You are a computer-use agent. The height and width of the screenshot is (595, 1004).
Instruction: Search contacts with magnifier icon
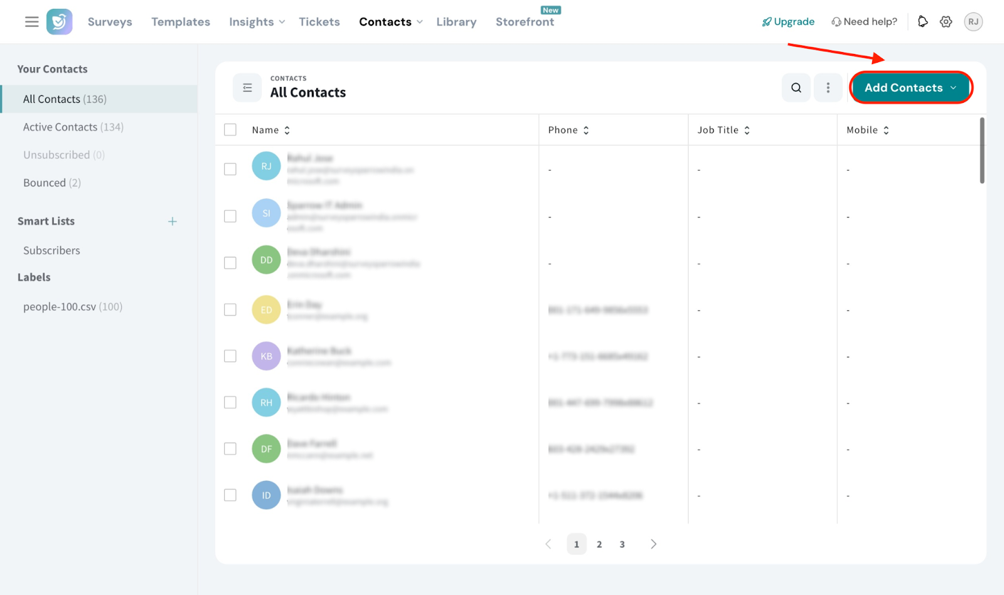[x=796, y=88]
